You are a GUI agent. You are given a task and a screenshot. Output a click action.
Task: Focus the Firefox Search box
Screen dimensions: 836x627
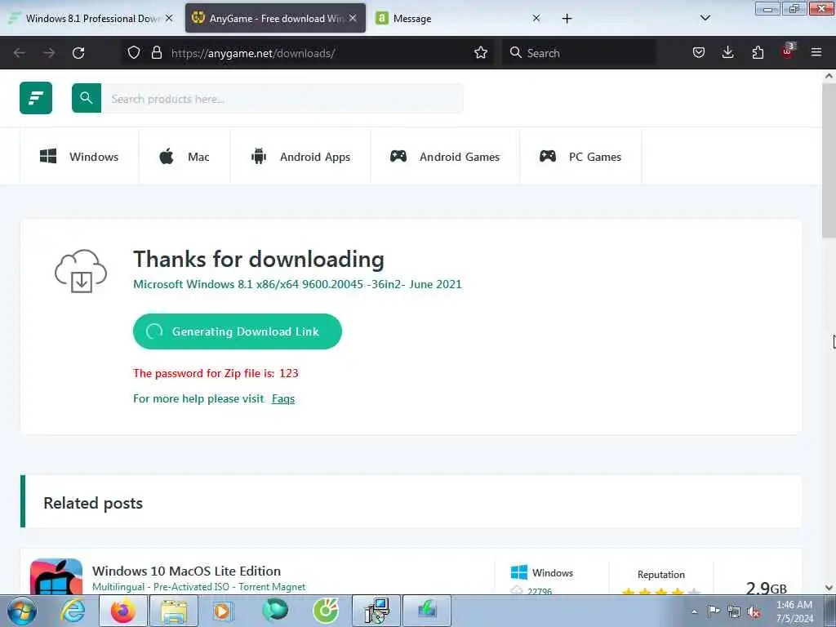coord(579,53)
